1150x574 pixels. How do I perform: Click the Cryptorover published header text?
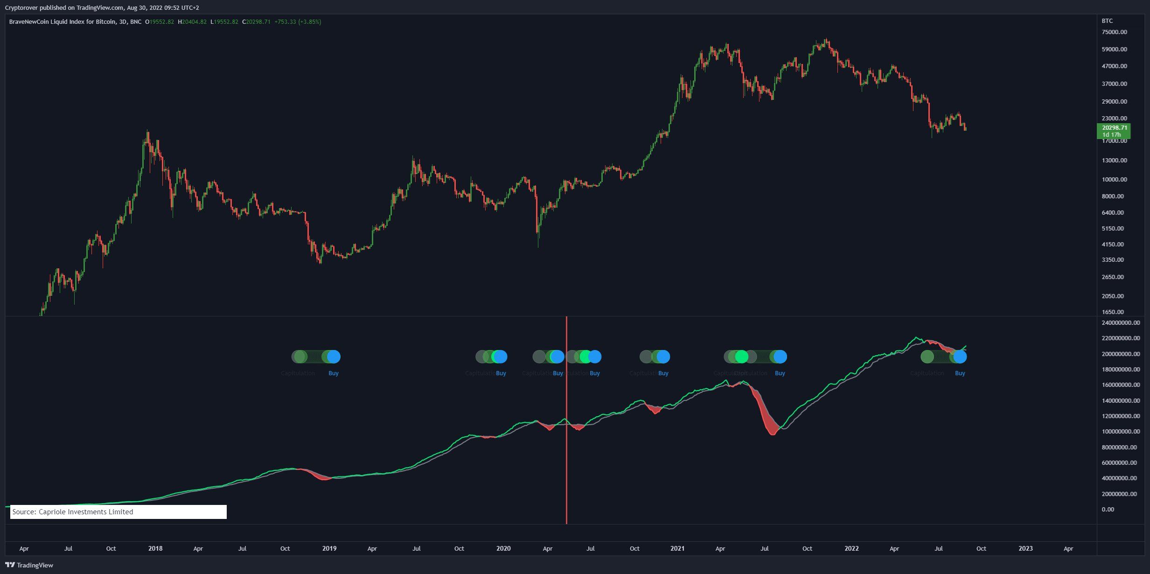coord(102,7)
